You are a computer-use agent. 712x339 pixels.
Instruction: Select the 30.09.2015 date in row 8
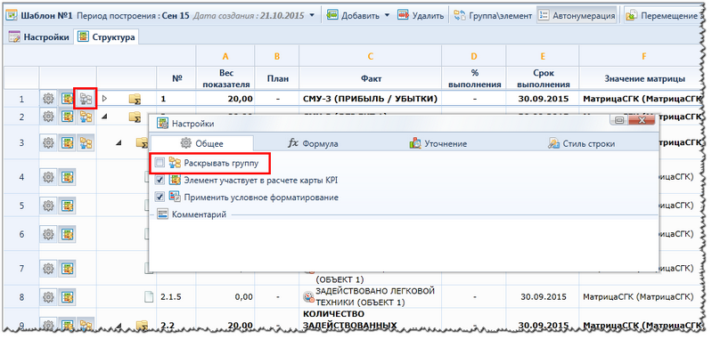tap(543, 297)
